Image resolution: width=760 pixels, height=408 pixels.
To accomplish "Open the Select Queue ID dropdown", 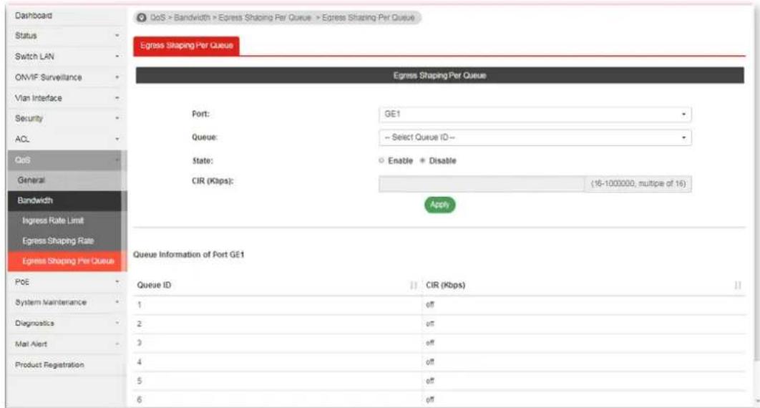I will coord(535,137).
